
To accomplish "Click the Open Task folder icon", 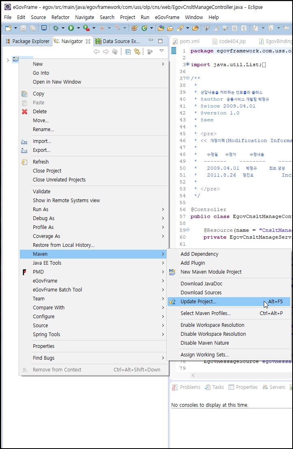I will (x=170, y=28).
